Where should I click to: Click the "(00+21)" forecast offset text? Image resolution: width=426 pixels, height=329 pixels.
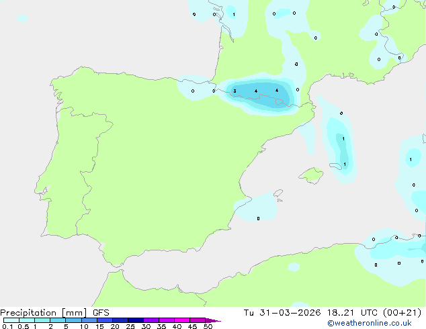(x=402, y=313)
